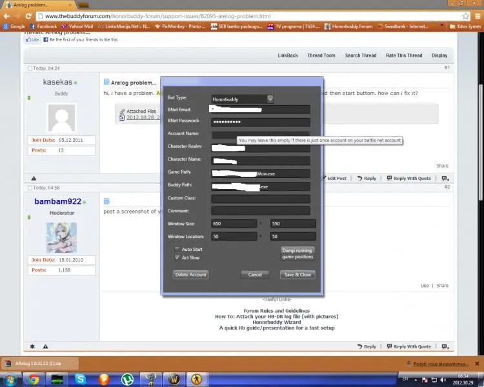Open kasekas user profile name
Viewport: 484px width, 387px height.
pyautogui.click(x=57, y=82)
